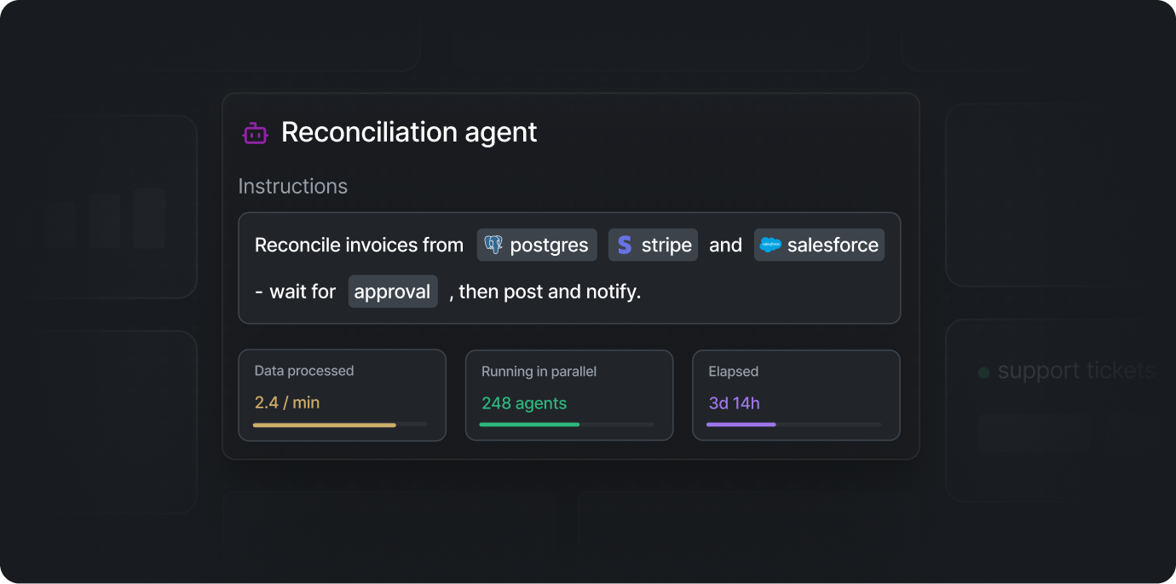This screenshot has width=1176, height=584.
Task: Click the approval tag chip
Action: 393,292
